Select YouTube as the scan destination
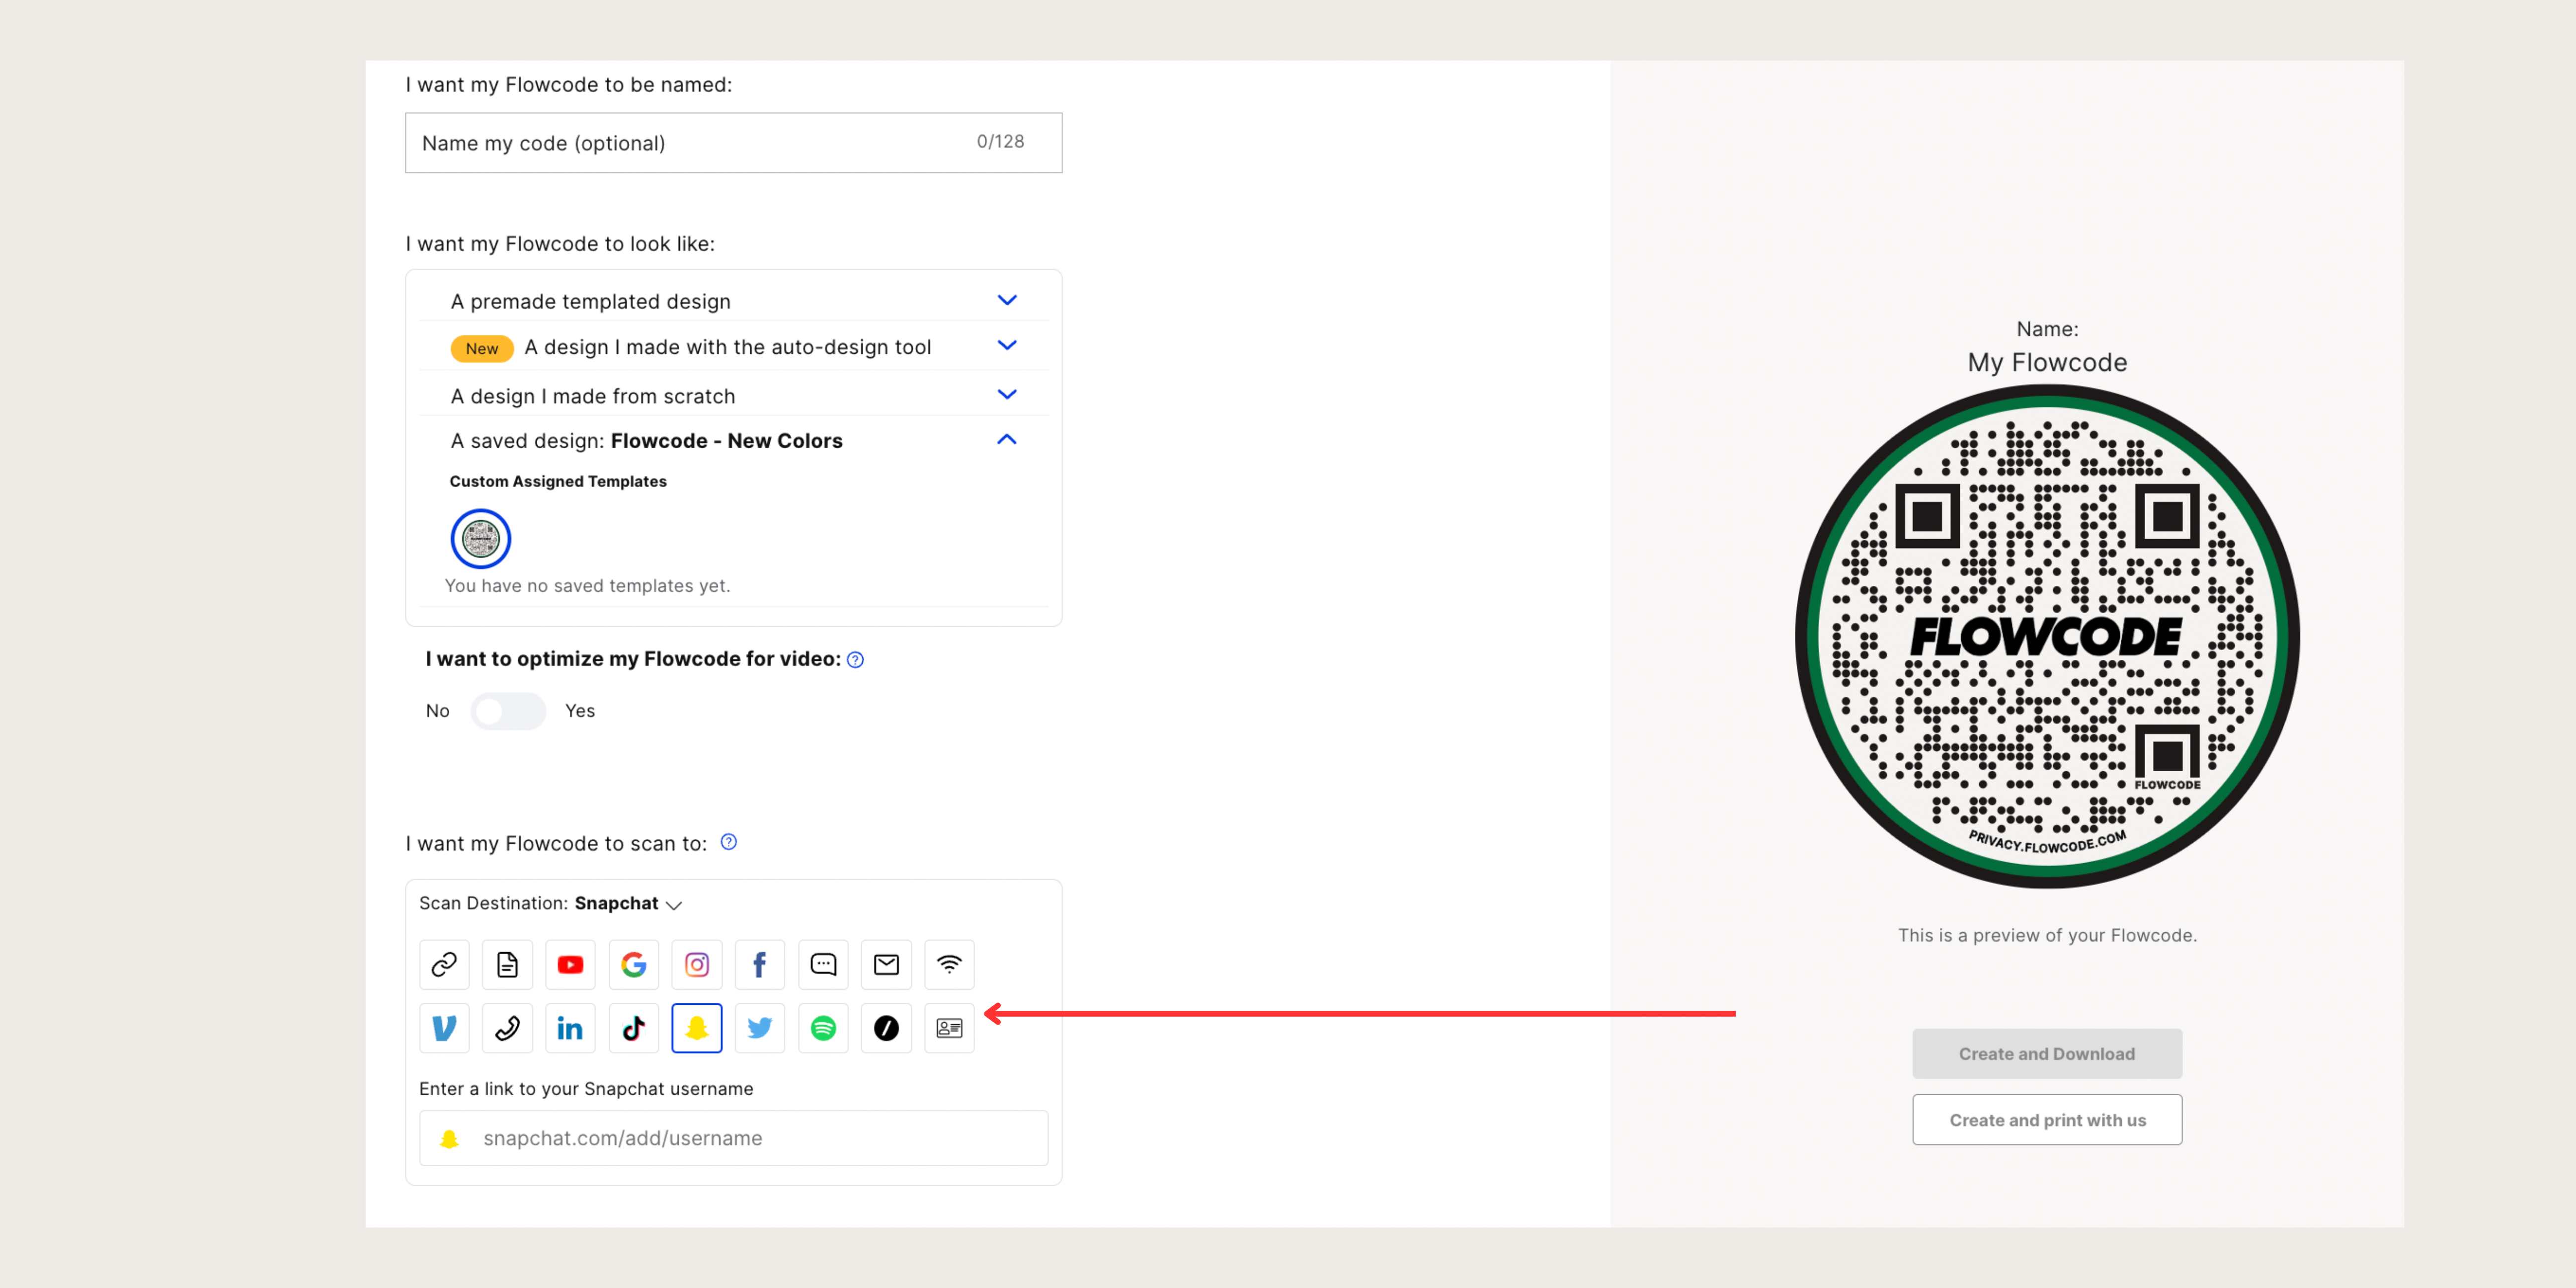This screenshot has width=2576, height=1288. click(570, 964)
